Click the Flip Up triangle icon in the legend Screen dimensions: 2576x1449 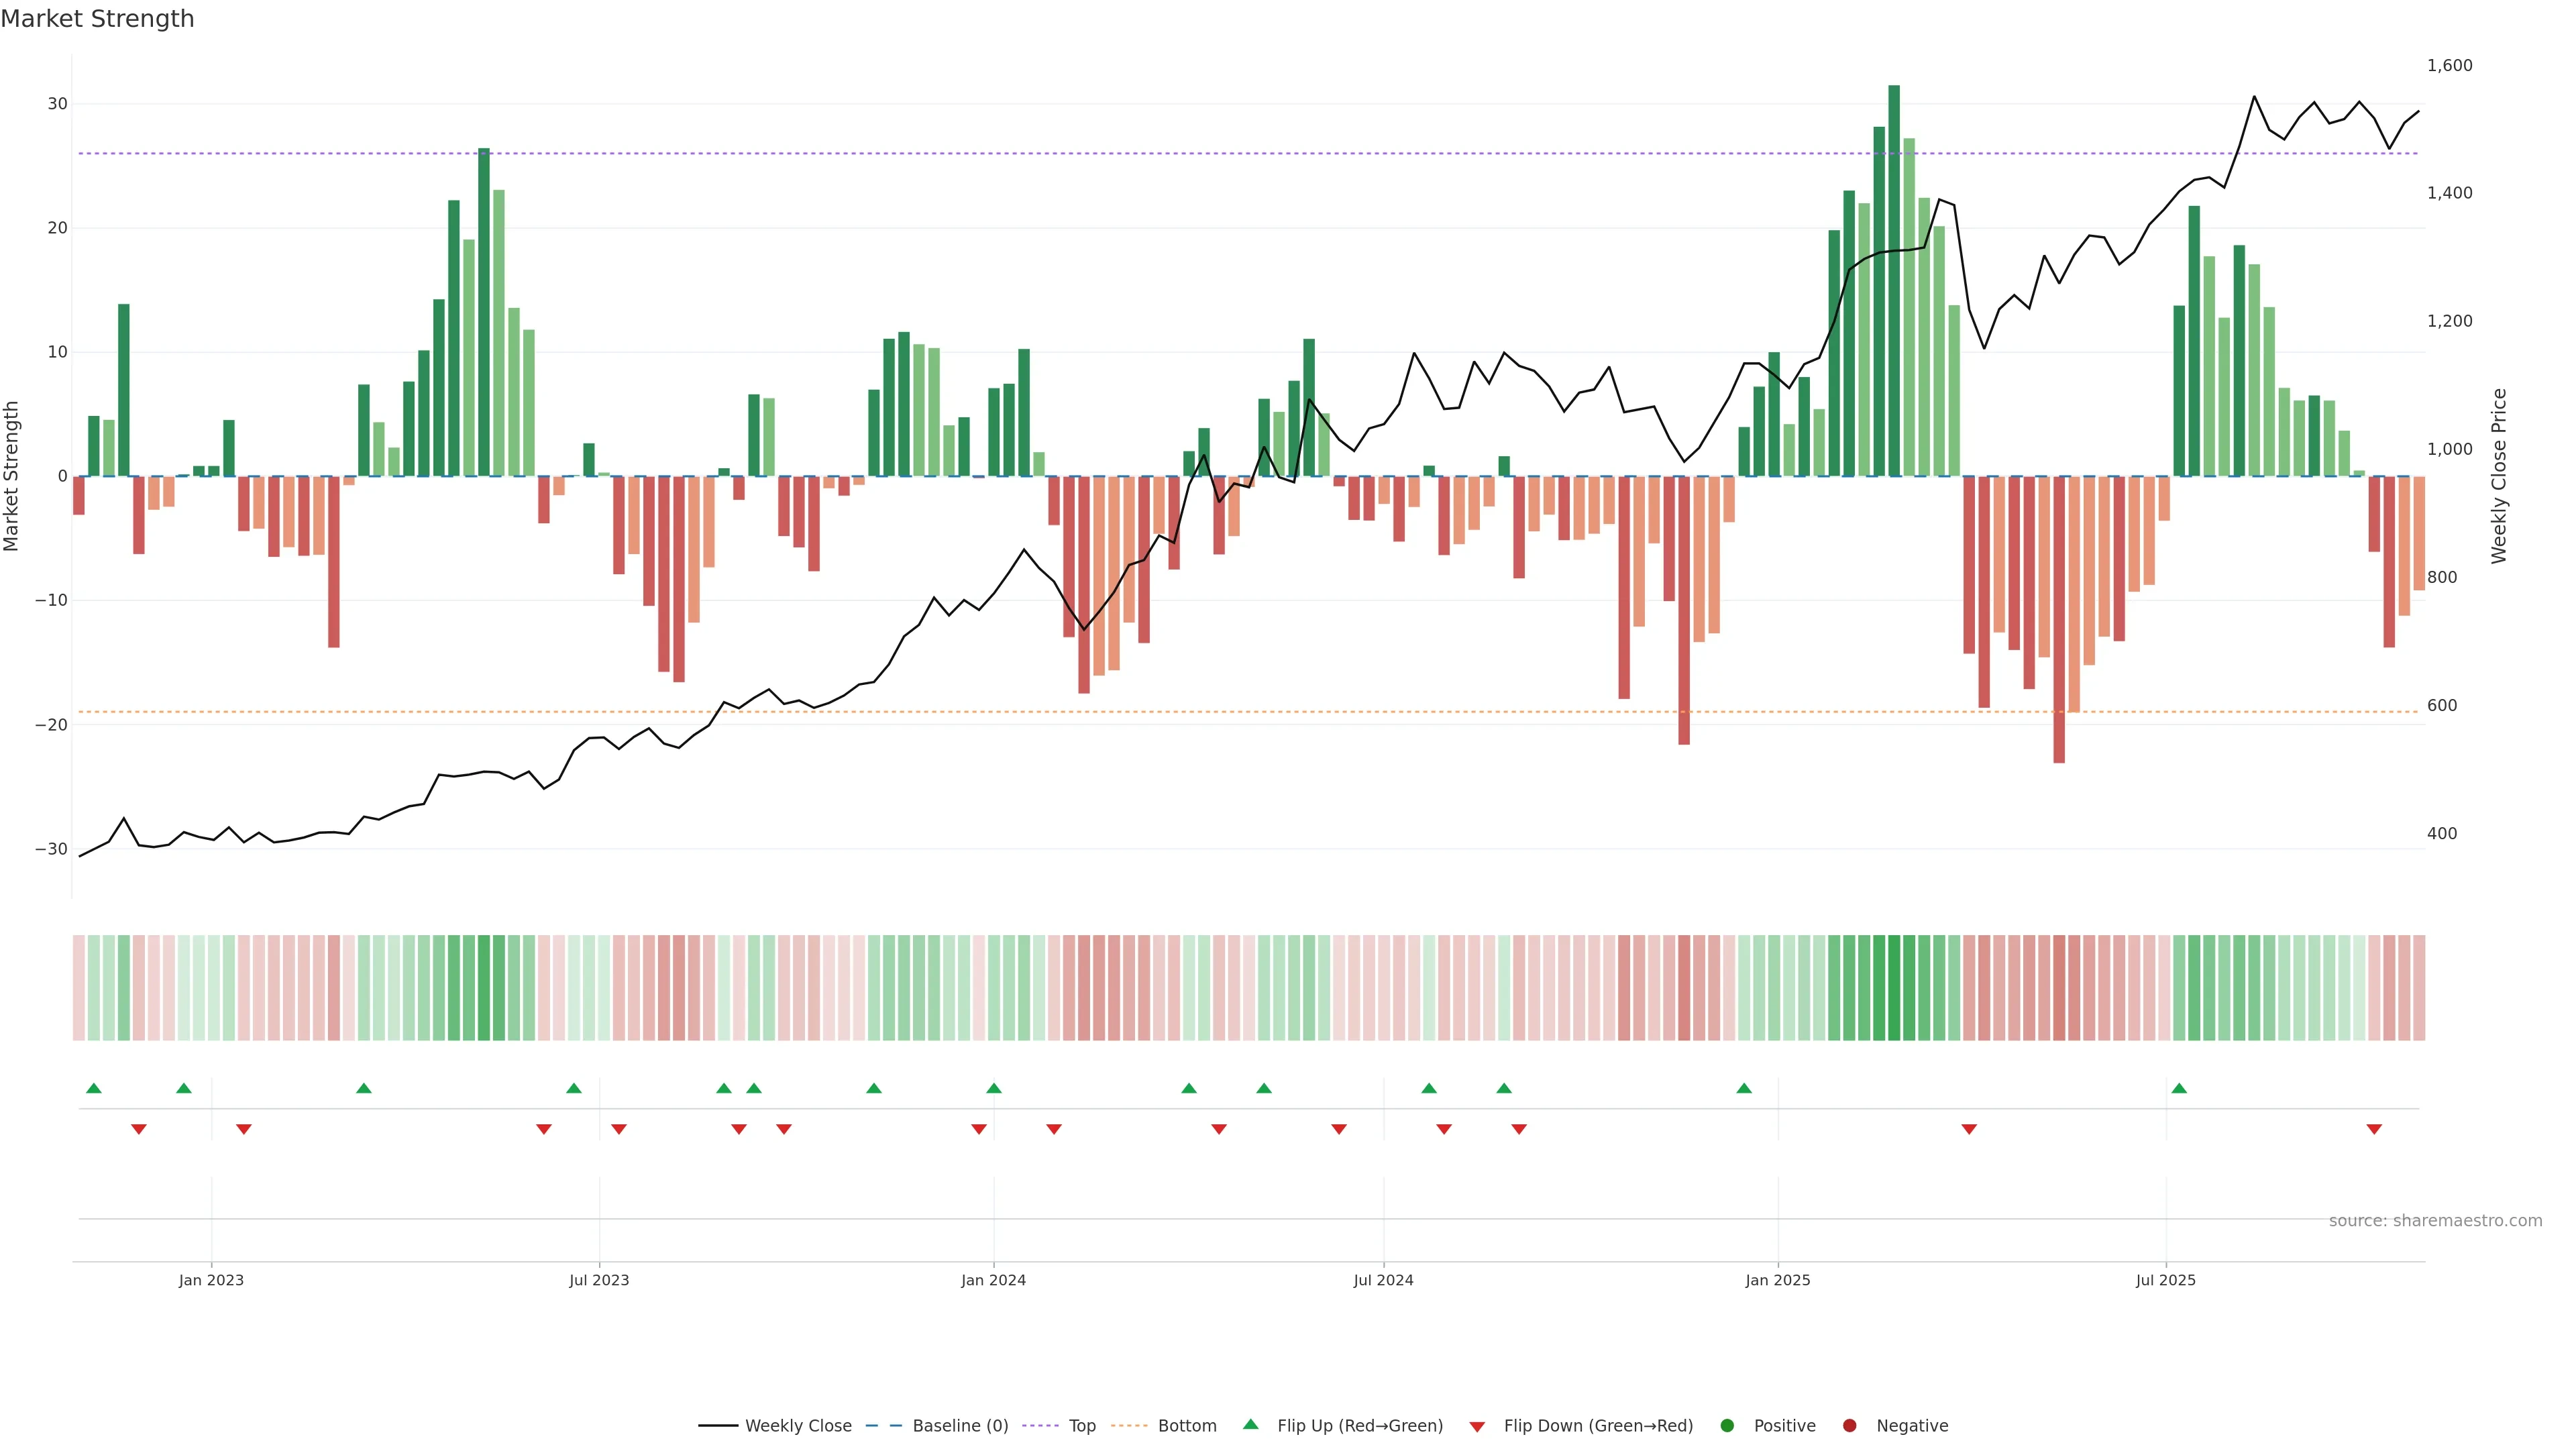coord(1250,1425)
